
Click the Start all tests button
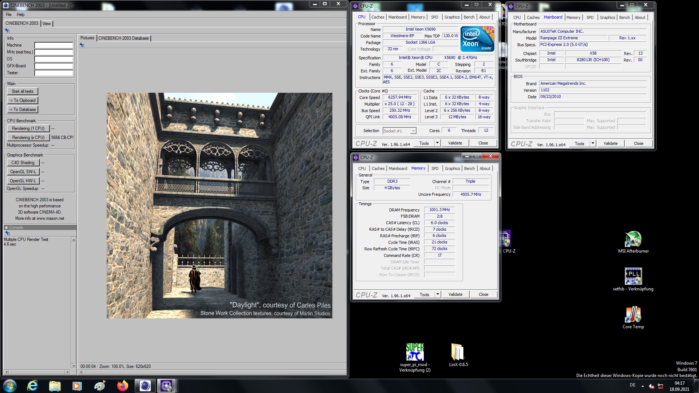tap(23, 91)
